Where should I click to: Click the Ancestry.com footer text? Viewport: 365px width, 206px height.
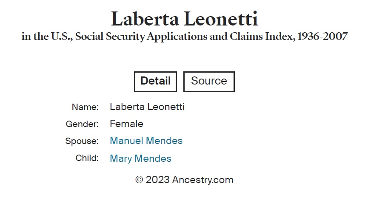[x=203, y=180]
